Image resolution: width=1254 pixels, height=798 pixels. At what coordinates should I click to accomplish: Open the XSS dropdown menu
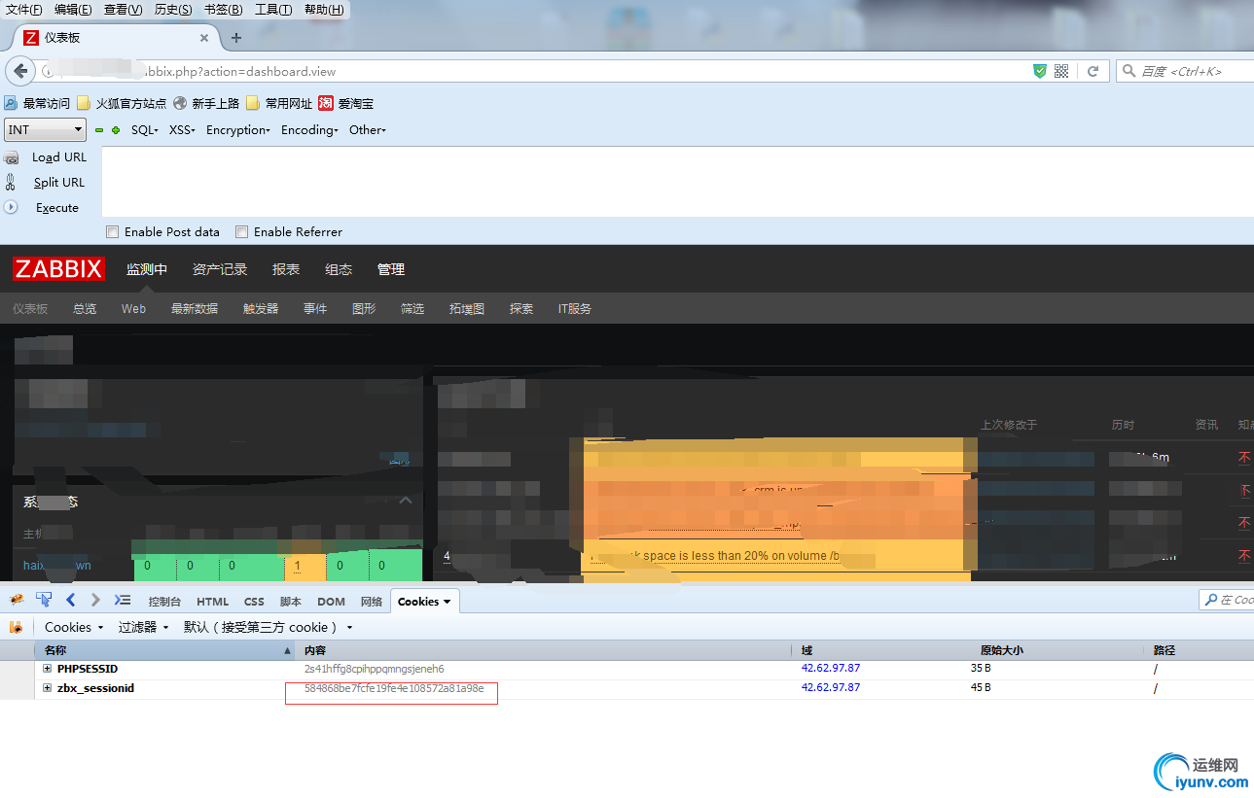pyautogui.click(x=182, y=130)
